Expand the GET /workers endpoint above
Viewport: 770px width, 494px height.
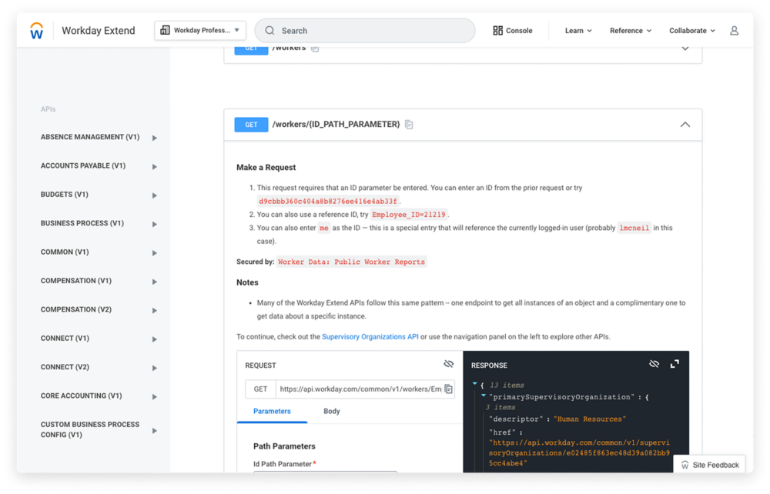click(685, 48)
